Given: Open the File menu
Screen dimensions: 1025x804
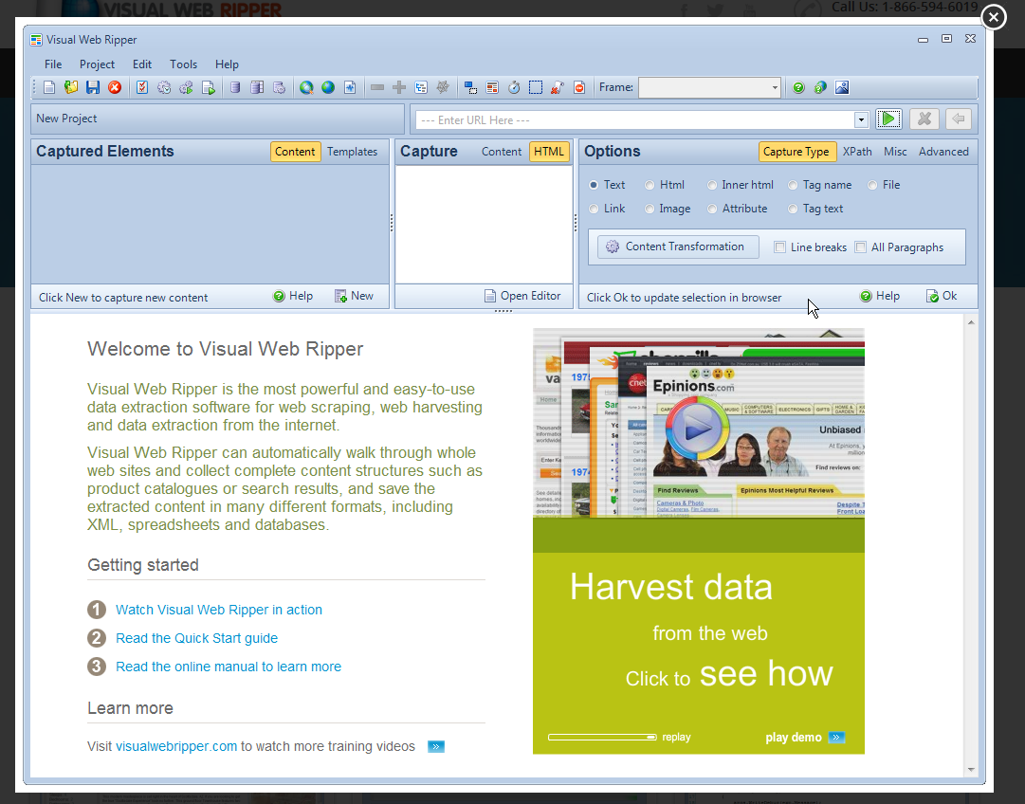Looking at the screenshot, I should click(x=53, y=64).
